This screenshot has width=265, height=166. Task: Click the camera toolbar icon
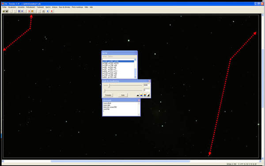tap(43, 11)
